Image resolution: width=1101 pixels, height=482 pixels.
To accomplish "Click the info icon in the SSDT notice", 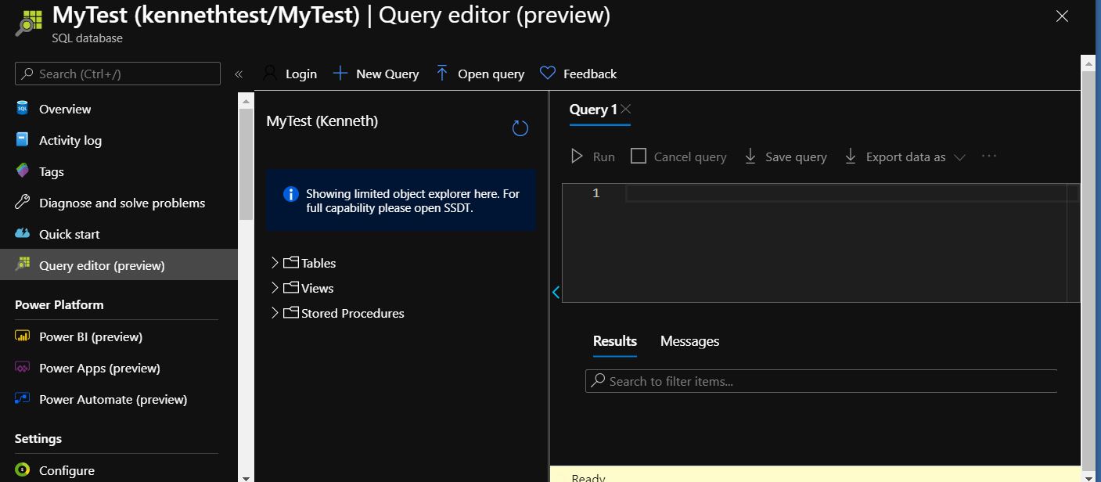I will click(x=290, y=194).
